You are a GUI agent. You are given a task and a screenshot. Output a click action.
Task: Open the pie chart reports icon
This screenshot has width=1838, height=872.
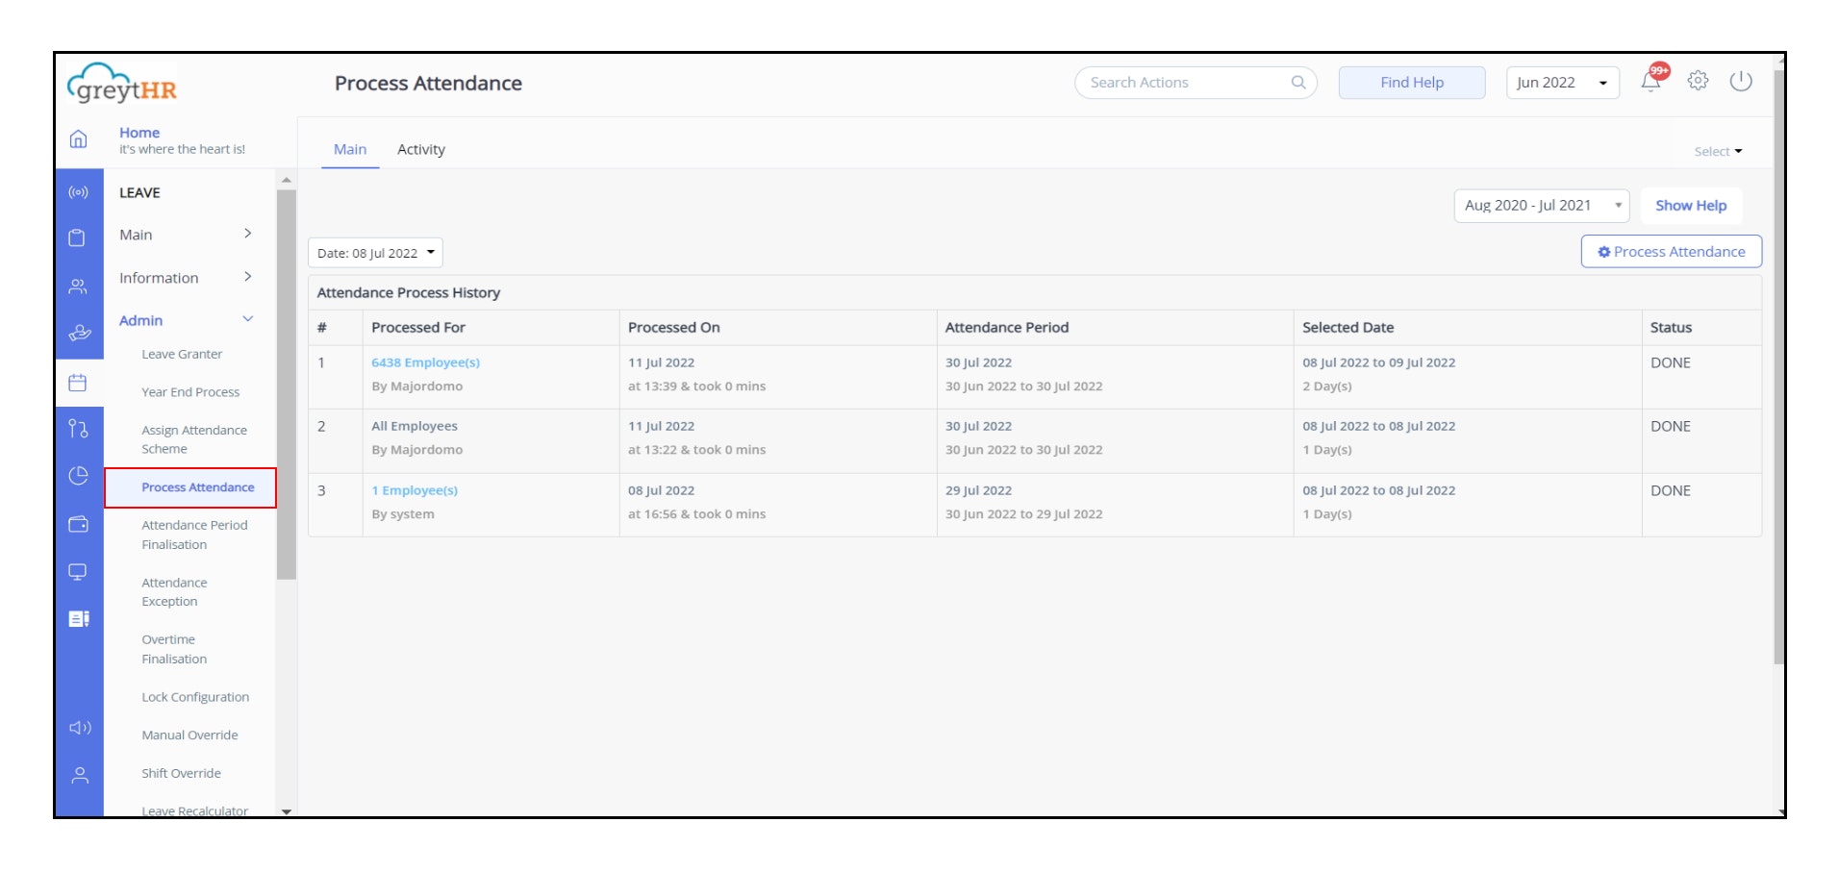click(79, 476)
